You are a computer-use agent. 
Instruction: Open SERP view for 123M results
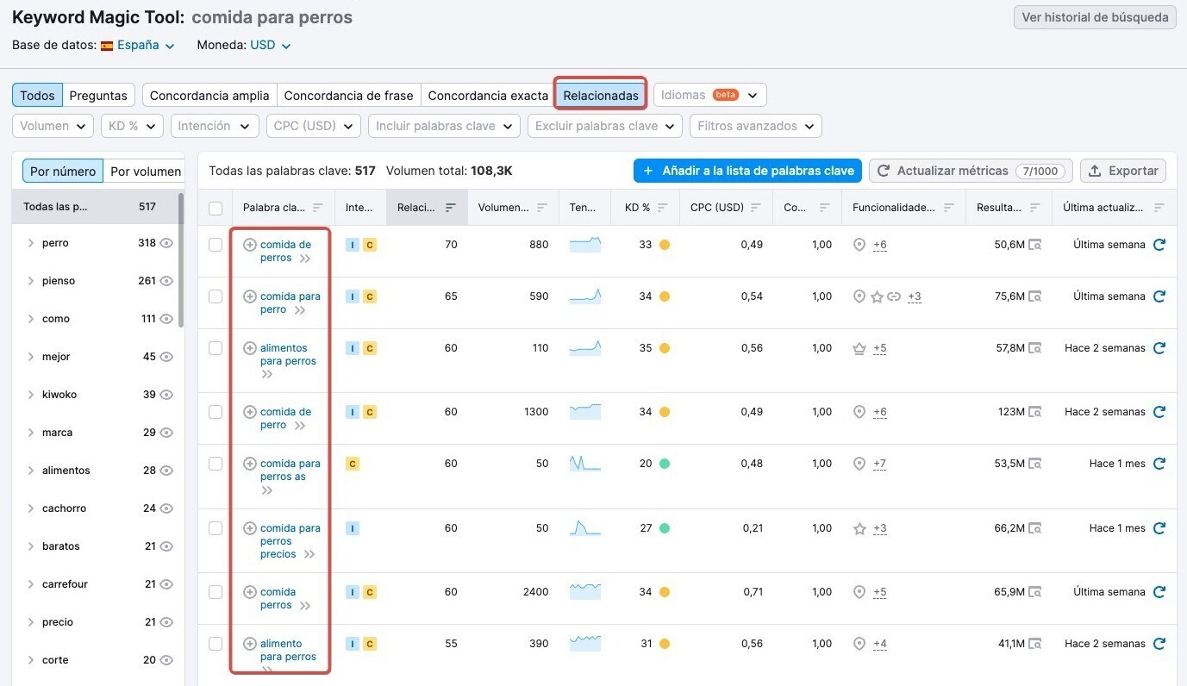point(1034,412)
